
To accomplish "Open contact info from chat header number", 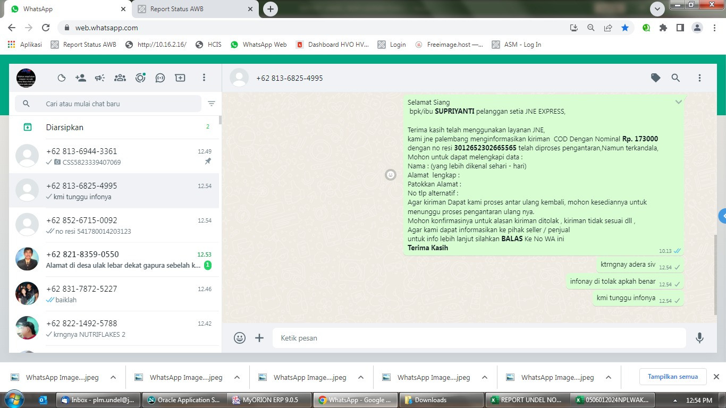I will [x=289, y=78].
